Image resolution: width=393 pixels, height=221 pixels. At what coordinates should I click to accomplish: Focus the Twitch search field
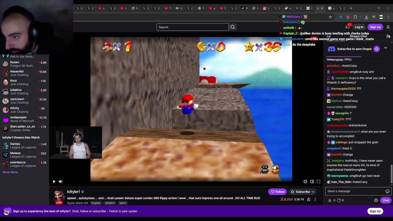click(193, 27)
